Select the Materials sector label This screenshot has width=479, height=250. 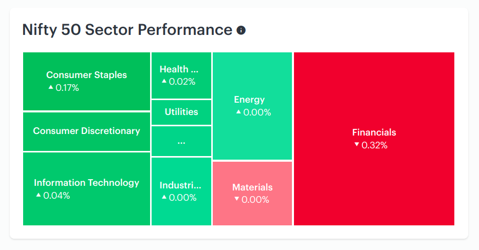(x=252, y=187)
